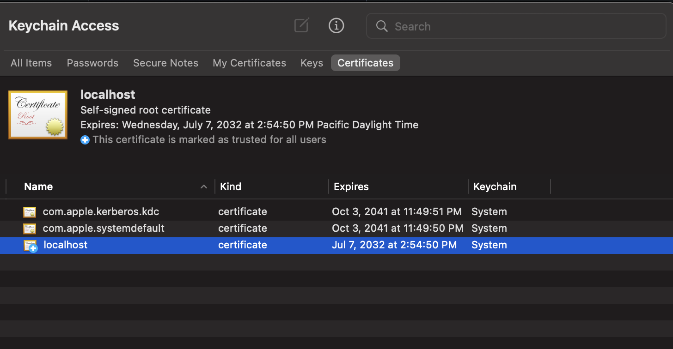
Task: Select the Certificates tab
Action: pos(365,63)
